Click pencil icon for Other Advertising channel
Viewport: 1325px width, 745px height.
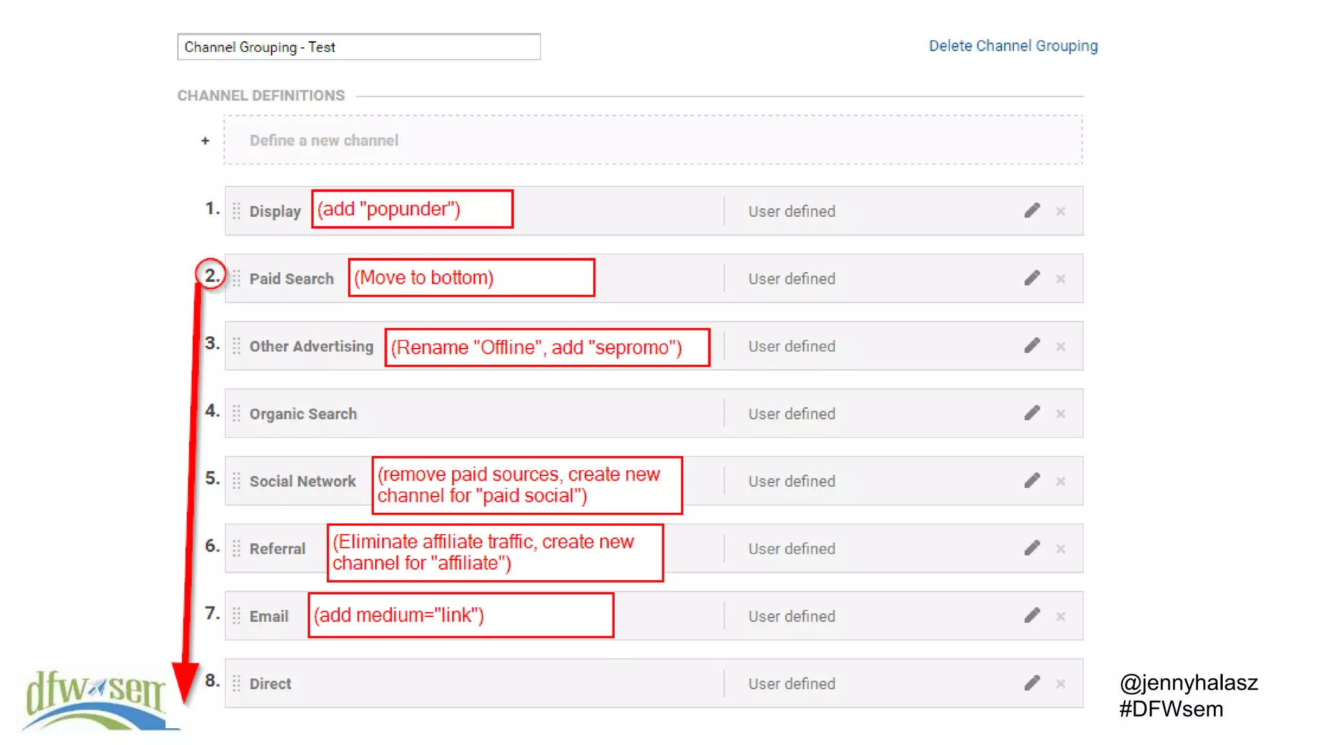coord(1032,346)
